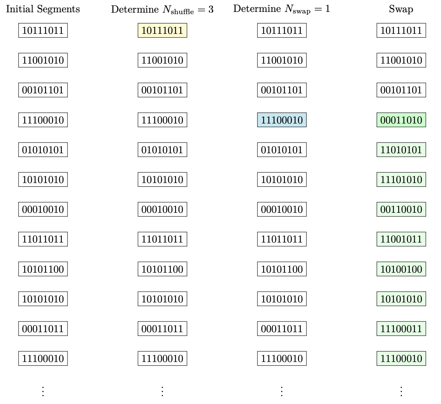Screen dimensions: 441x404
Task: Select the 10100100 segment box
Action: [401, 269]
